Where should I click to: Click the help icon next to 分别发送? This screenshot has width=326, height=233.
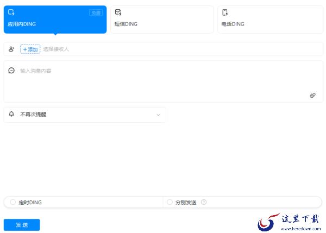point(204,202)
